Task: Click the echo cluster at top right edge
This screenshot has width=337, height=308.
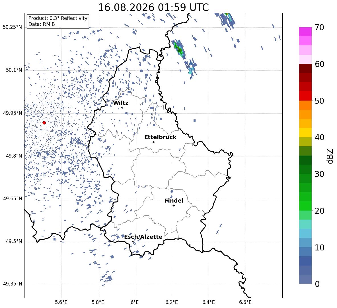Action: [x=227, y=21]
